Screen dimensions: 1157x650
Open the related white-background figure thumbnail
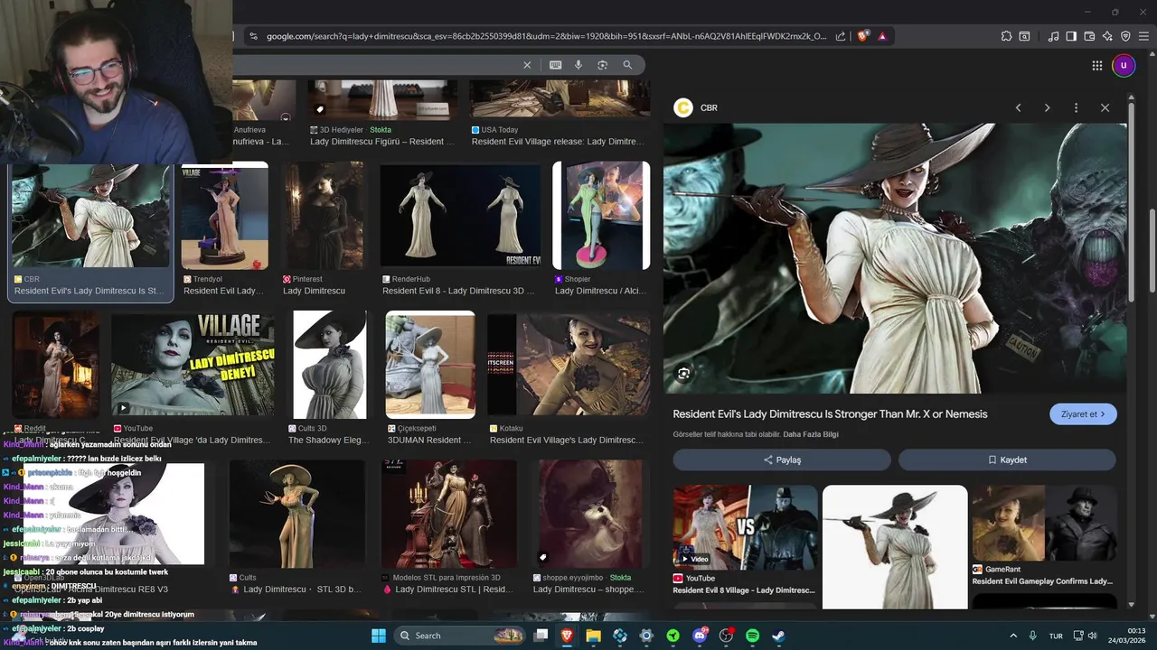895,545
